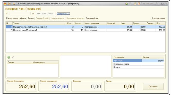Add a discount with green plus icon
The width and height of the screenshot is (171, 95).
[9, 57]
